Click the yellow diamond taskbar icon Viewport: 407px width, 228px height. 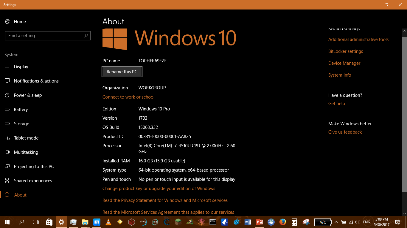(x=120, y=222)
